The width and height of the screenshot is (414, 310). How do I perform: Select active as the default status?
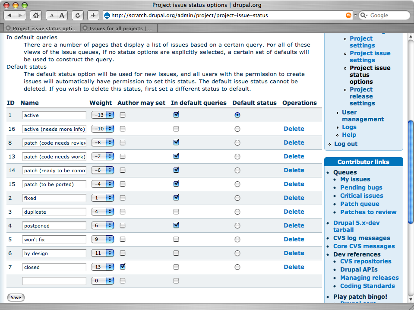pyautogui.click(x=237, y=115)
